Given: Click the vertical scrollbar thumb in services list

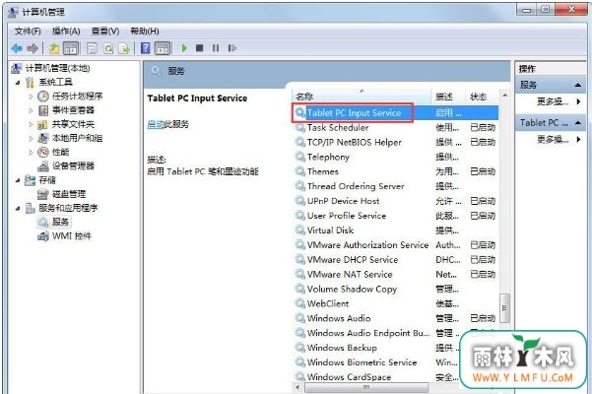Looking at the screenshot, I should pos(504,308).
